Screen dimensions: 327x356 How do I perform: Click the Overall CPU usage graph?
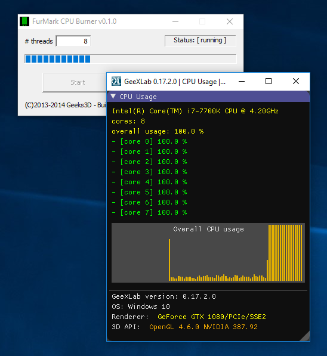[208, 253]
